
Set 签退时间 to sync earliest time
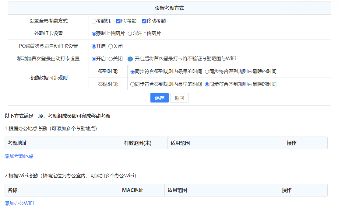pyautogui.click(x=132, y=85)
